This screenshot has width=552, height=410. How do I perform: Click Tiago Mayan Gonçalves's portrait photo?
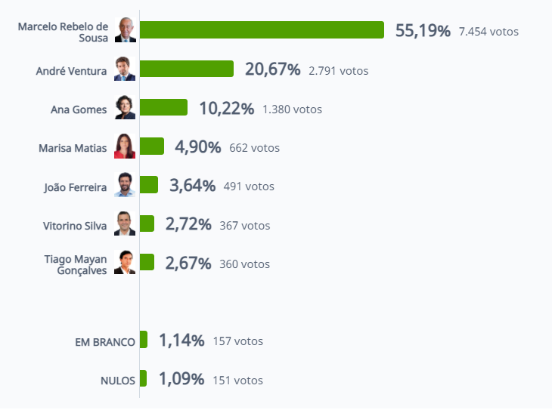[x=125, y=262]
